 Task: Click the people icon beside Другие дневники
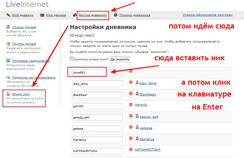pos(75,15)
